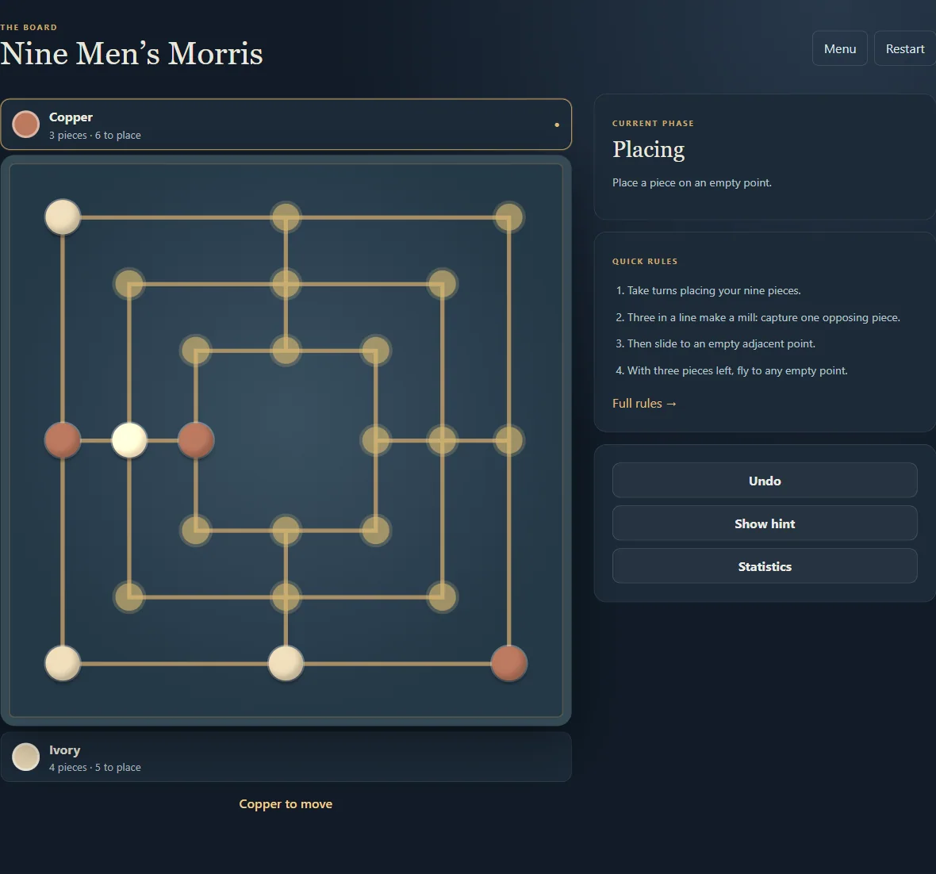The height and width of the screenshot is (874, 936).
Task: Restart the game
Action: tap(905, 48)
